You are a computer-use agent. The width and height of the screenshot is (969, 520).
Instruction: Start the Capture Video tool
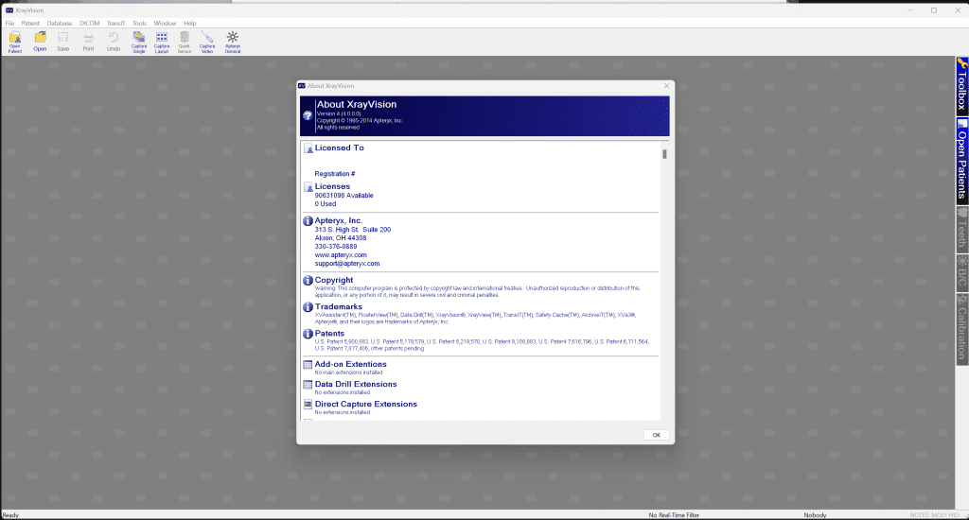click(x=207, y=41)
